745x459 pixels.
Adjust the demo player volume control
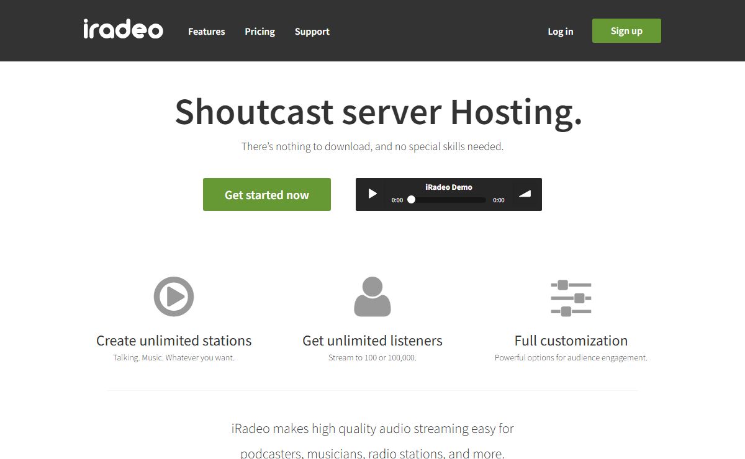click(x=525, y=194)
